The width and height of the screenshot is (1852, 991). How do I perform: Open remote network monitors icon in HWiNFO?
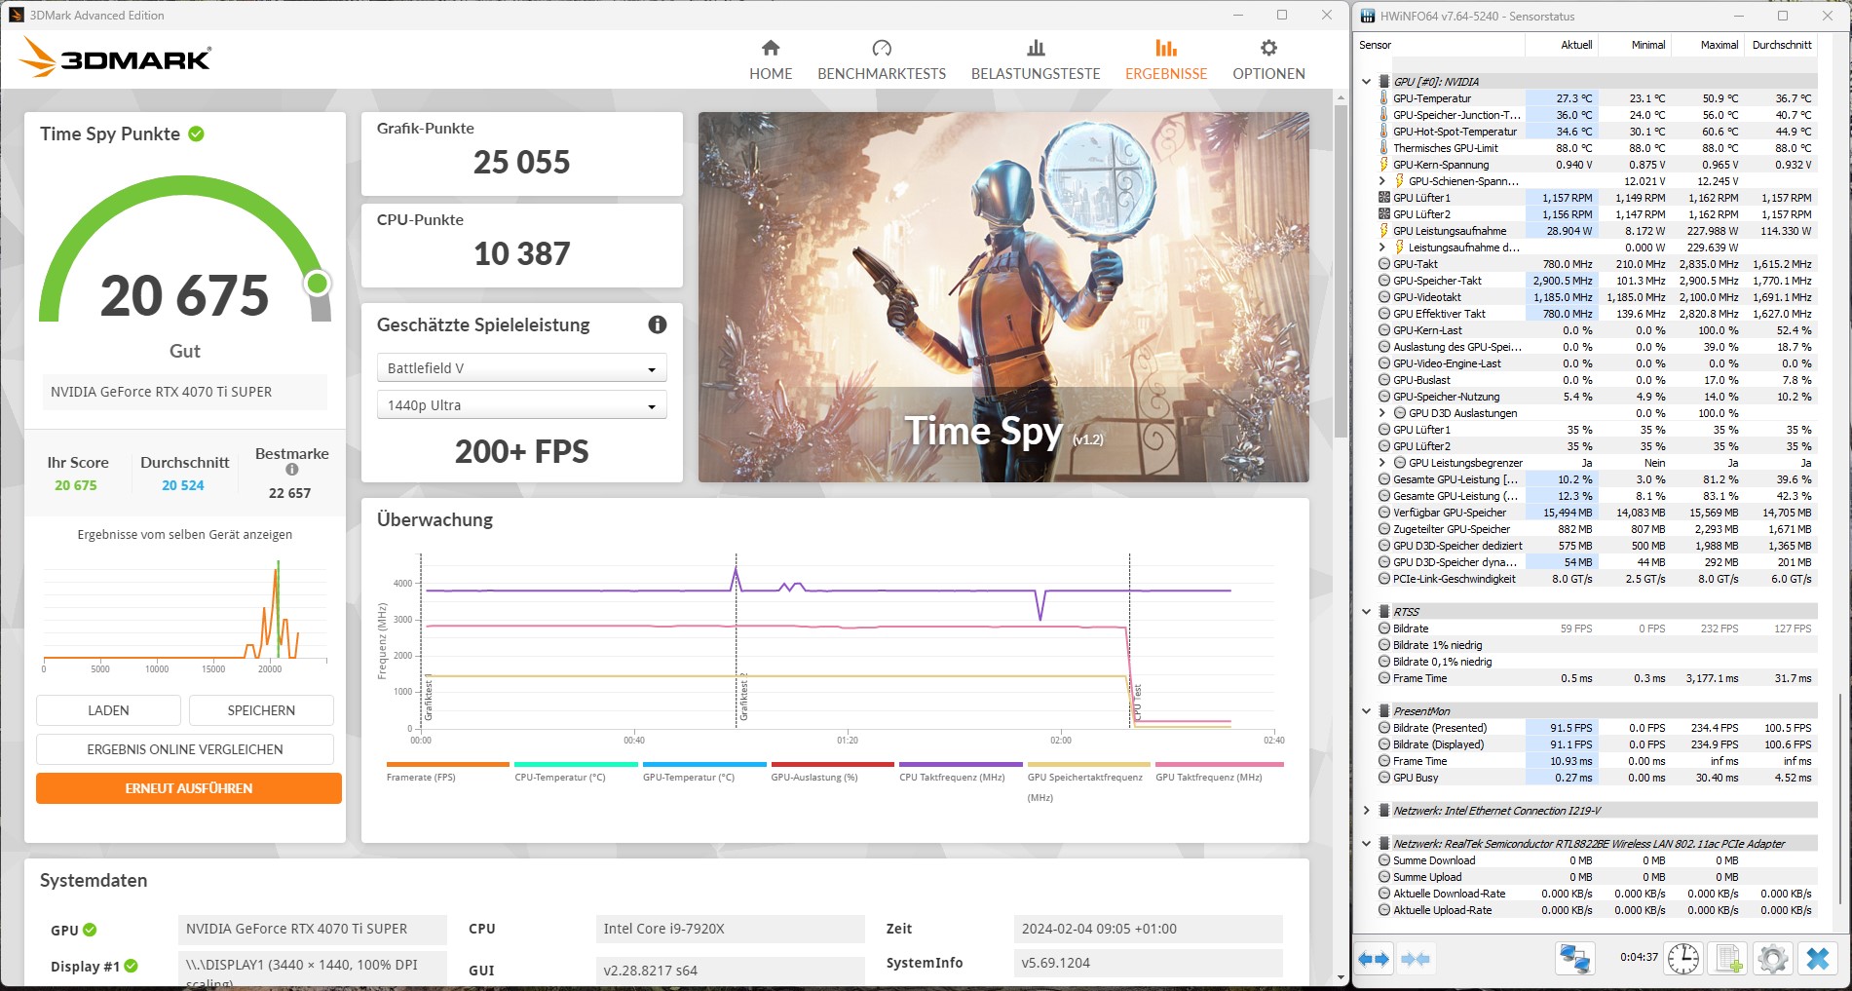[x=1574, y=959]
